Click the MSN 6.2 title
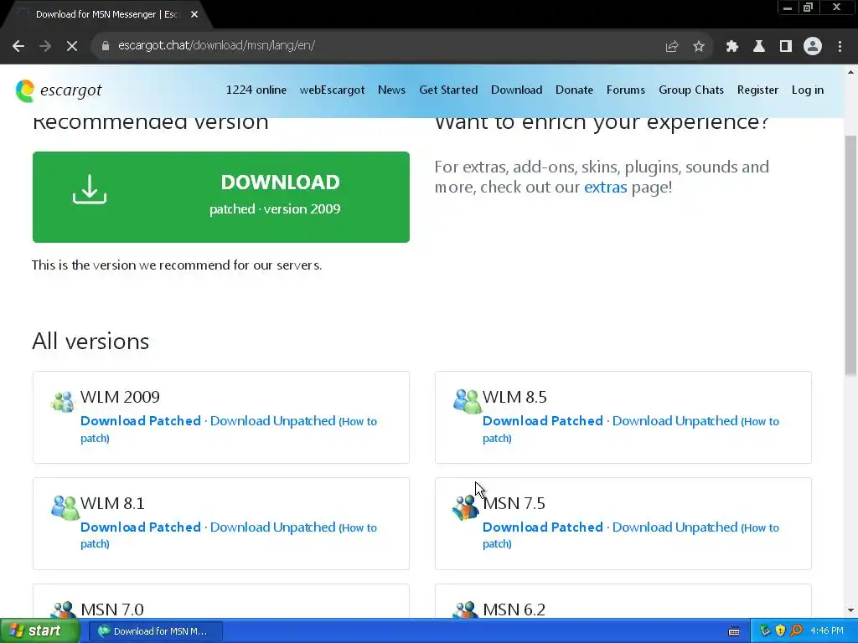Viewport: 858px width, 643px height. [x=514, y=610]
